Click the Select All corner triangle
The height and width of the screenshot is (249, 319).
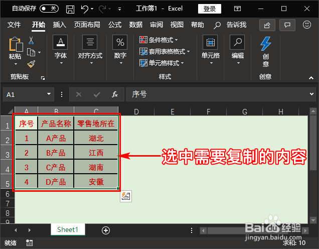(10, 111)
